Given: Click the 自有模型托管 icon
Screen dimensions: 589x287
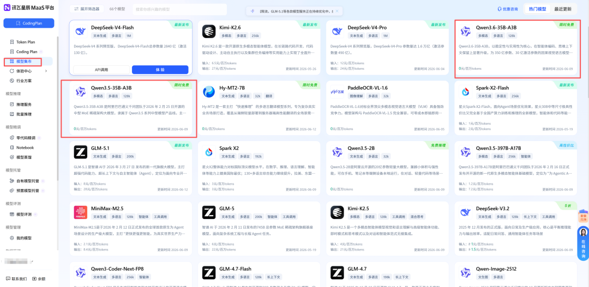Looking at the screenshot, I should [12, 181].
